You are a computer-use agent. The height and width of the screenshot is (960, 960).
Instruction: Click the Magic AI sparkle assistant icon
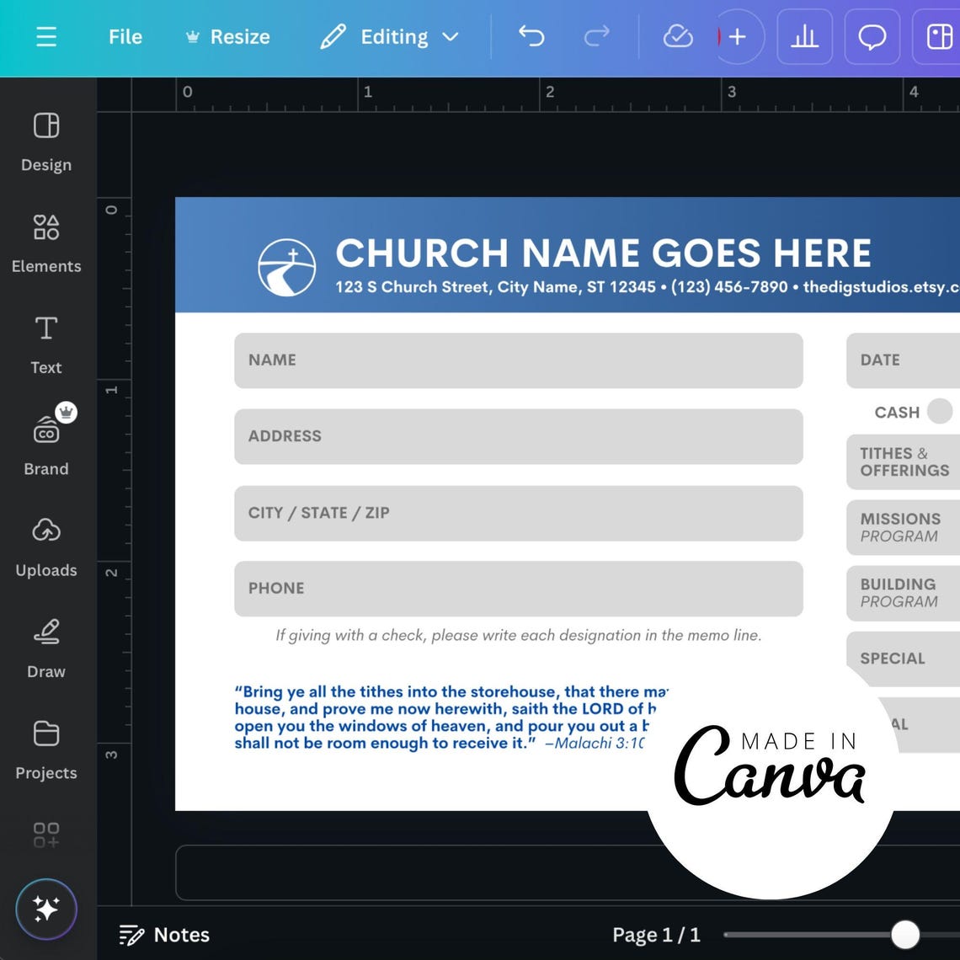(x=46, y=909)
